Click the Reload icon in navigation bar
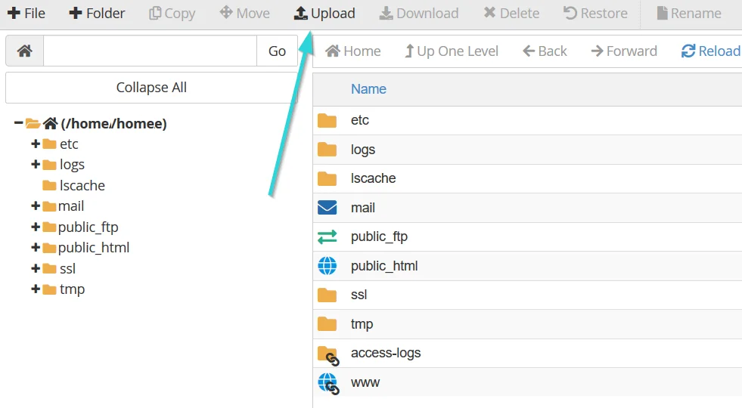742x408 pixels. [x=688, y=51]
